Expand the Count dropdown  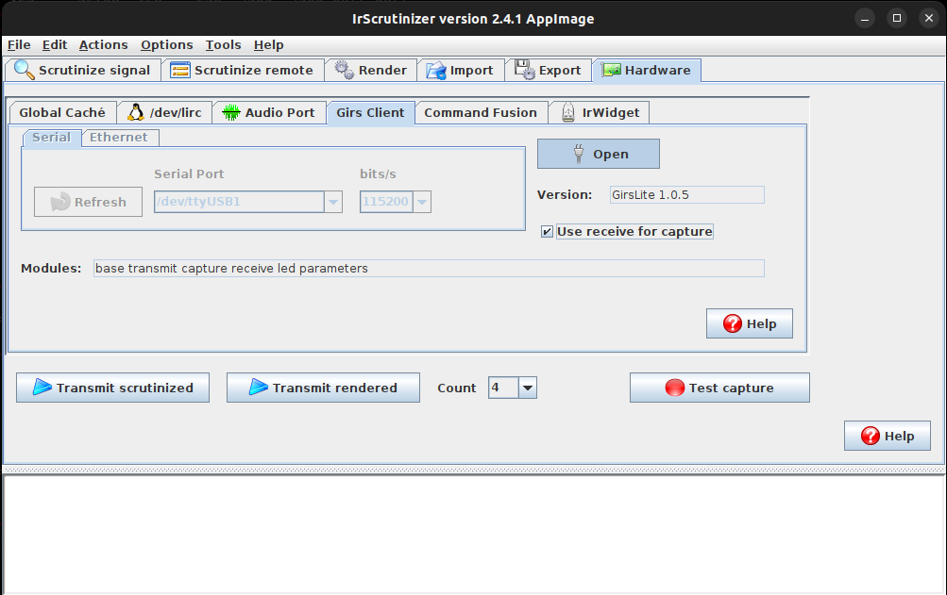point(527,388)
